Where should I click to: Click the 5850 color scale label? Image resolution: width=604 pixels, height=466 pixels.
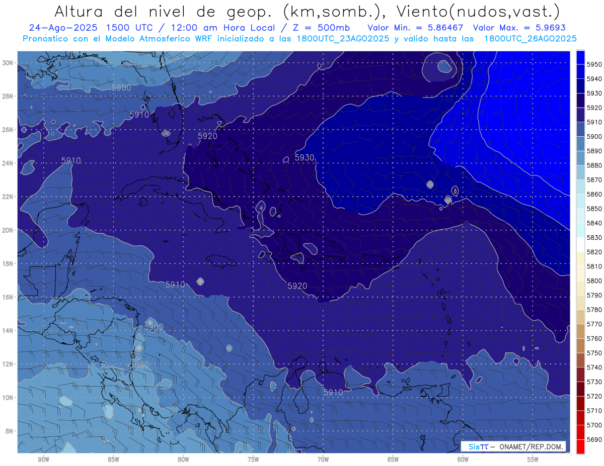pyautogui.click(x=594, y=209)
